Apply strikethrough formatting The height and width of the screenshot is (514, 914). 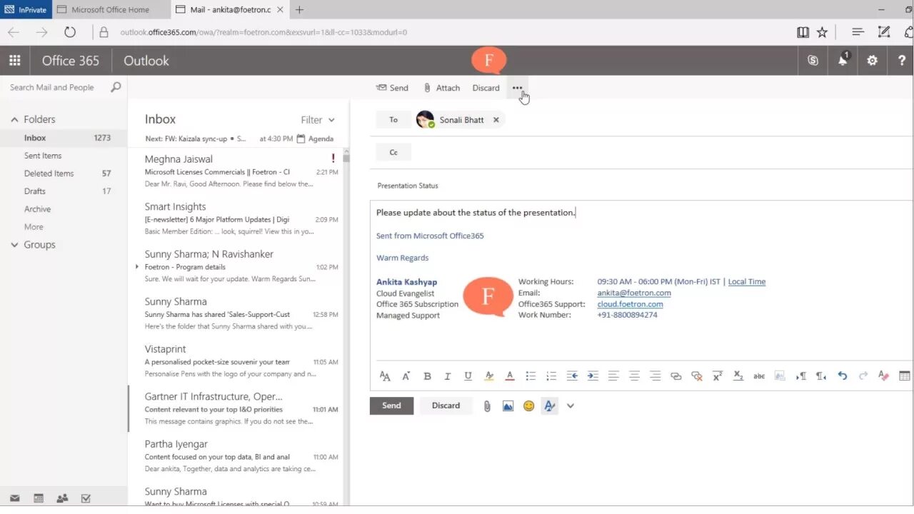[x=759, y=376]
